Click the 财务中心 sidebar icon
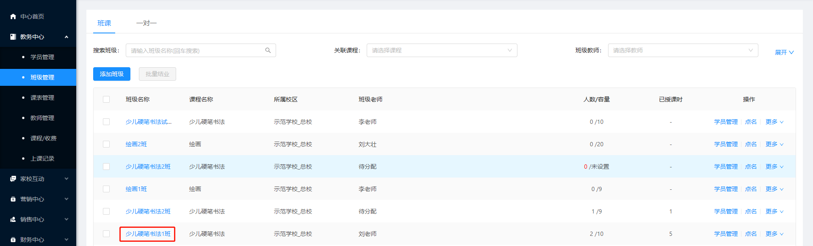This screenshot has height=246, width=813. 13,240
